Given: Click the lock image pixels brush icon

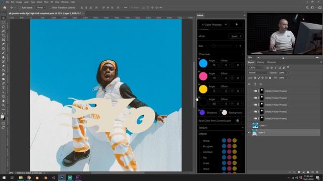Looking at the screenshot, I should click(259, 78).
